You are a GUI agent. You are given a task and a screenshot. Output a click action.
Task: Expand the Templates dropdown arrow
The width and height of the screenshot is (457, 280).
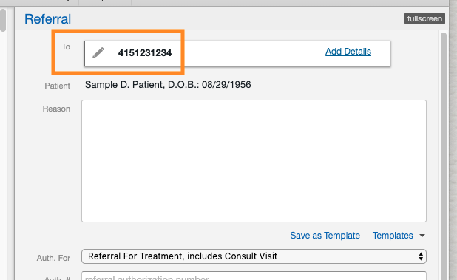click(422, 236)
